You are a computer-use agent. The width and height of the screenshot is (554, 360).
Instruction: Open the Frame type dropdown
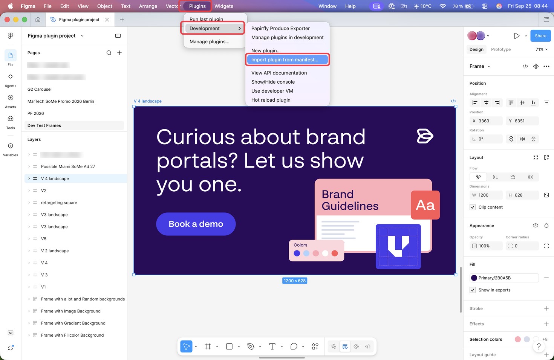click(489, 66)
